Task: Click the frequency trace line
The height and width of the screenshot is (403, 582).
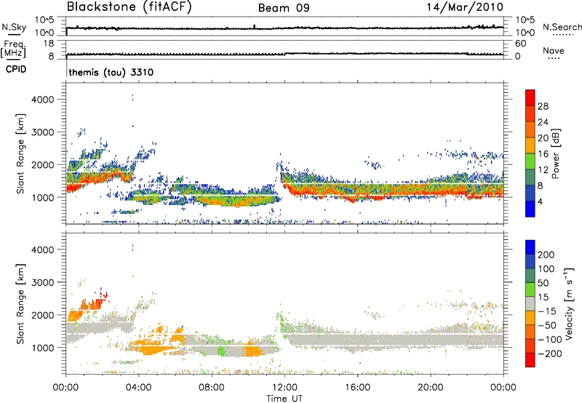Action: pyautogui.click(x=284, y=54)
